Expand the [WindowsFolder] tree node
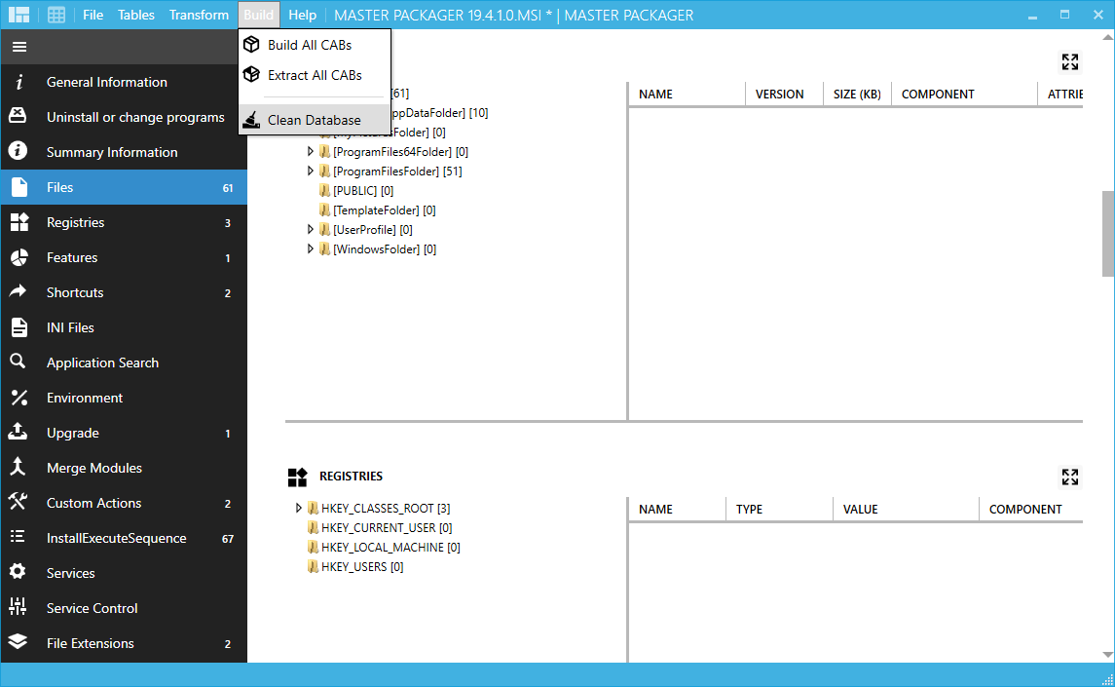 tap(310, 249)
